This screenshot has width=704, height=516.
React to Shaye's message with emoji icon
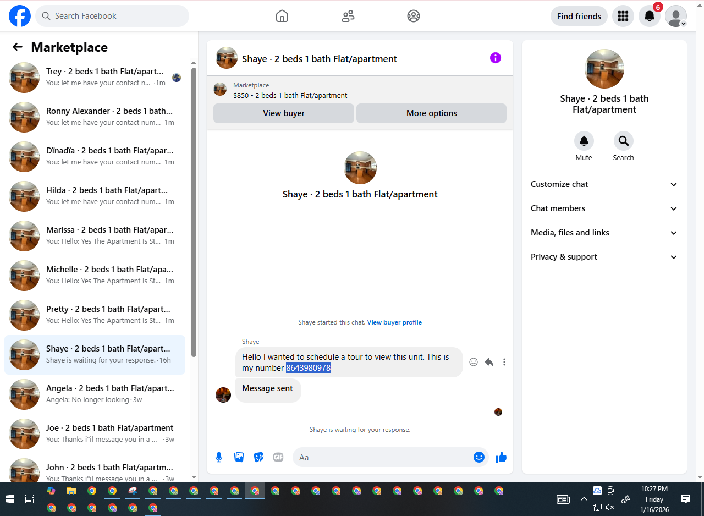tap(474, 362)
